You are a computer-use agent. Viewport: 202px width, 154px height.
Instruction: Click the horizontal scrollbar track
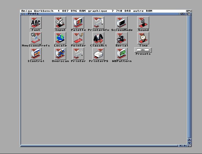point(99,146)
